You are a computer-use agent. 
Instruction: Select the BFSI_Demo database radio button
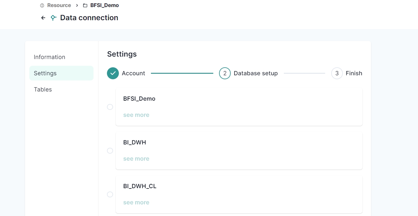(110, 107)
